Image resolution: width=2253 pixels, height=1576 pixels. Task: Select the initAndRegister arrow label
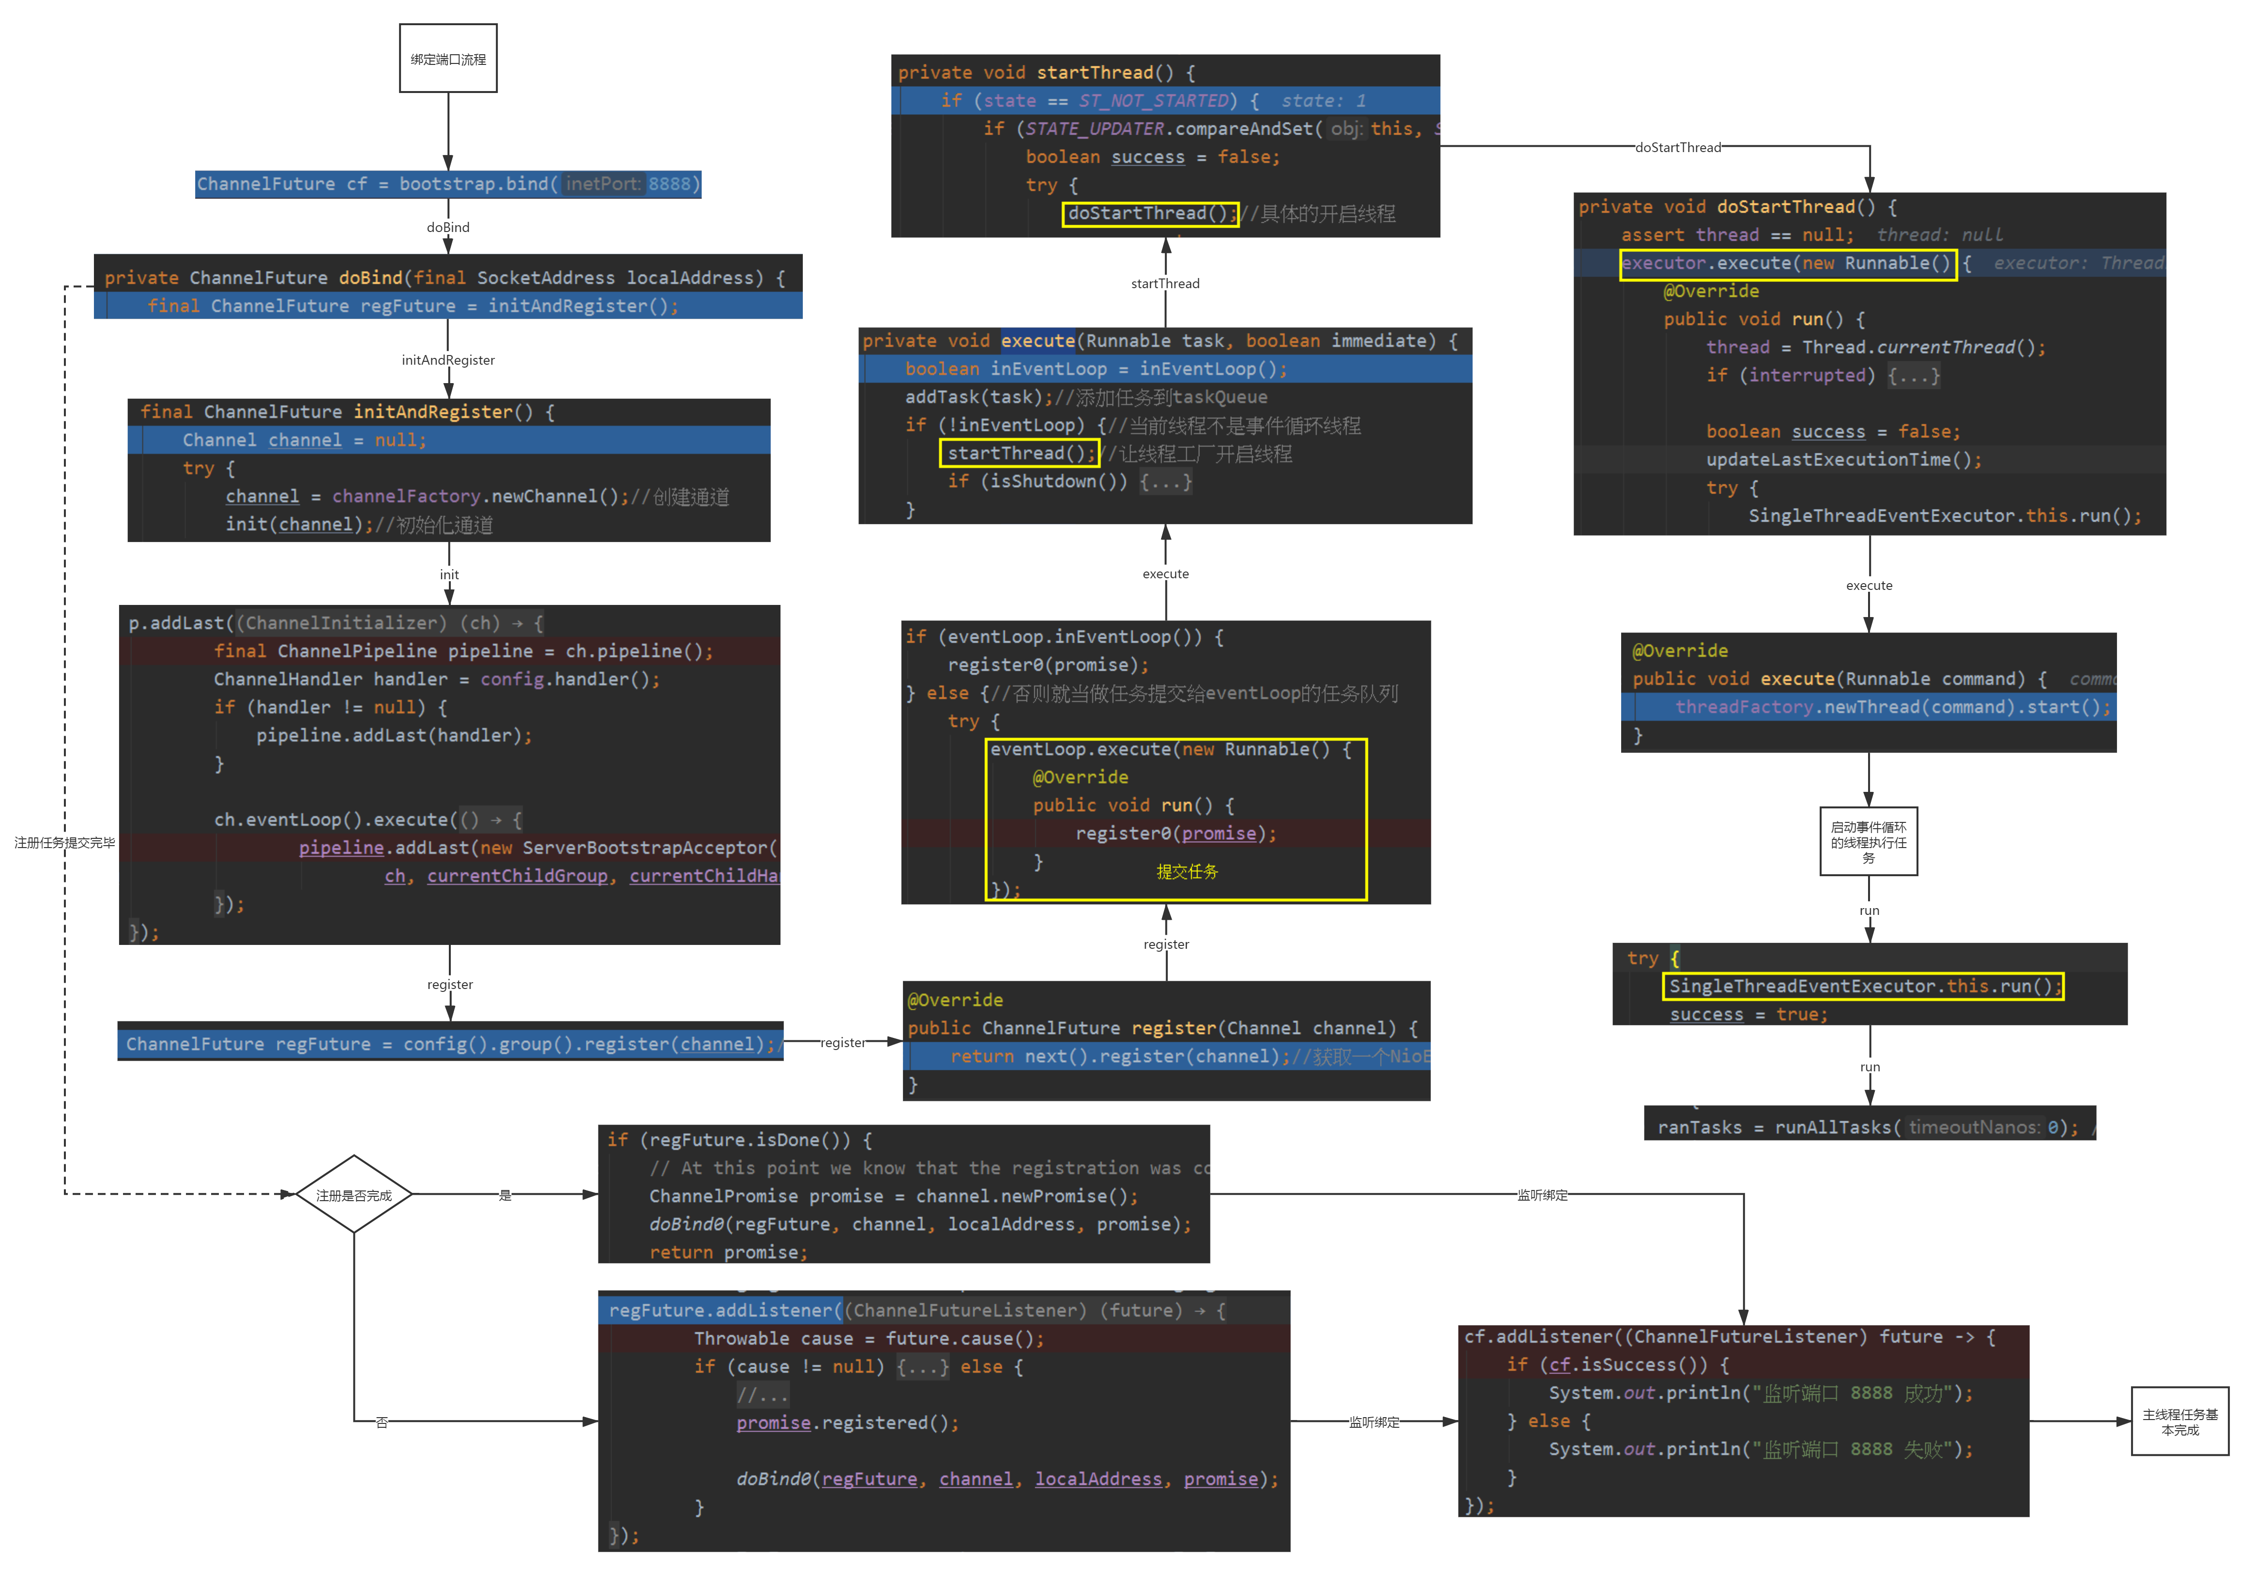[449, 360]
